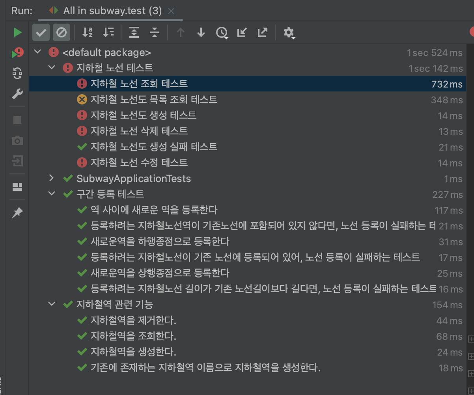Toggle alphabetical sorting of tests
Image resolution: width=474 pixels, height=395 pixels.
point(87,33)
